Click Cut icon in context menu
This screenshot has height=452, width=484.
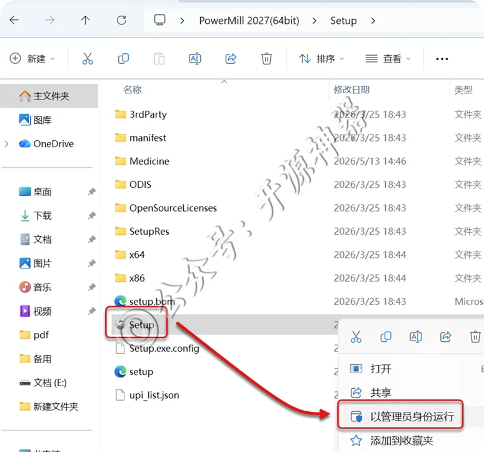tap(356, 336)
